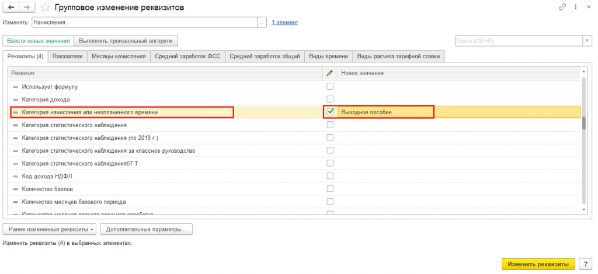
Task: Switch to the 'Показатели' tab
Action: (68, 57)
